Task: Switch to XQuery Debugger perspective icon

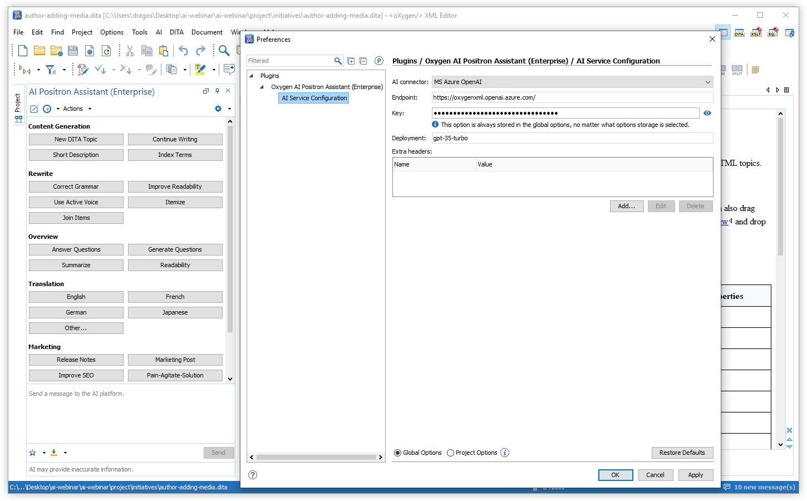Action: pyautogui.click(x=773, y=33)
